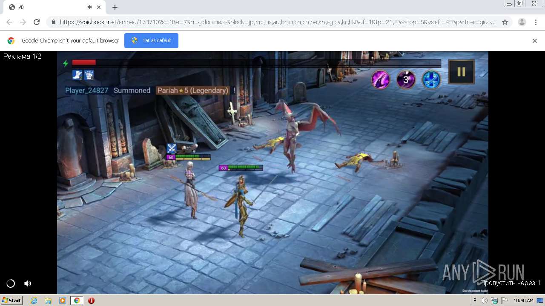Go back to the previous page
The width and height of the screenshot is (545, 306).
click(9, 22)
